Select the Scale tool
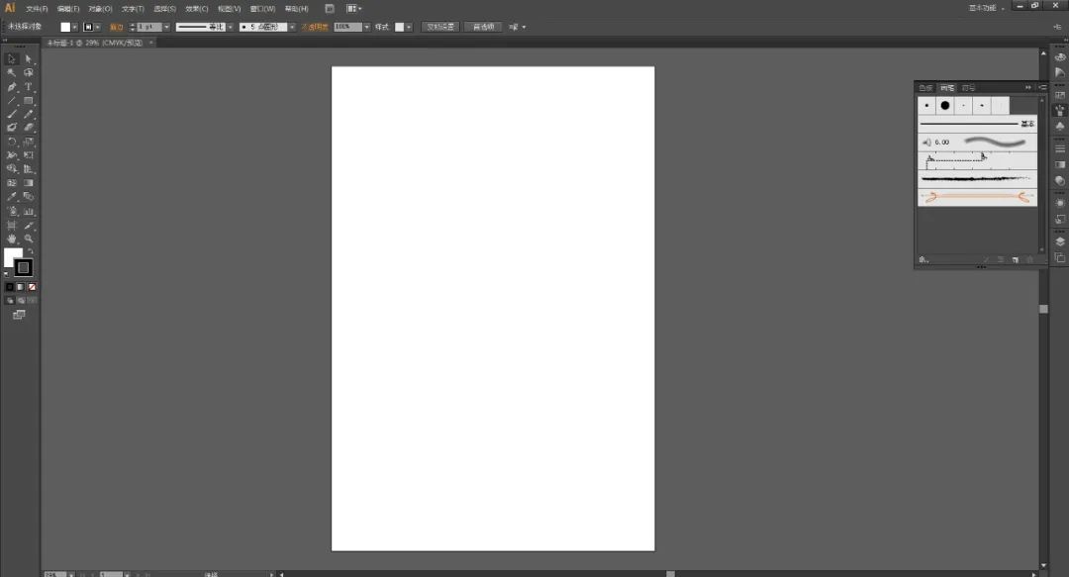The width and height of the screenshot is (1069, 577). [29, 142]
